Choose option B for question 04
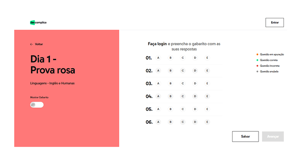Viewport: 300px width, 168px height. click(170, 96)
